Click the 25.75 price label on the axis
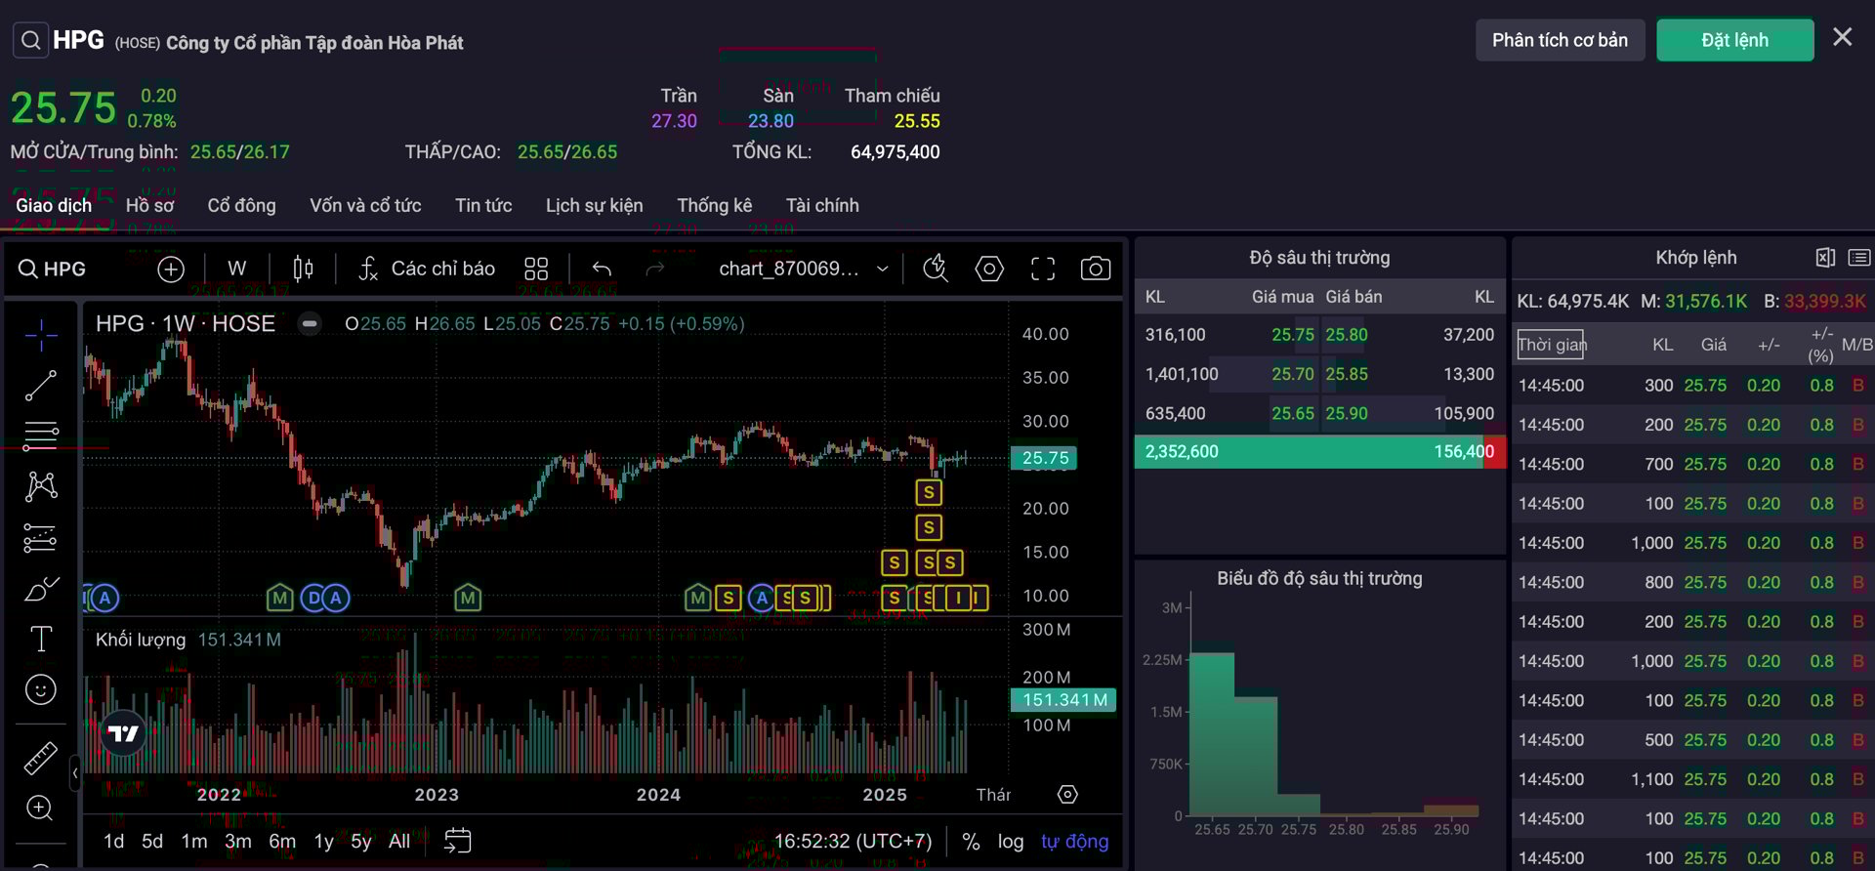Viewport: 1875px width, 871px height. point(1045,458)
